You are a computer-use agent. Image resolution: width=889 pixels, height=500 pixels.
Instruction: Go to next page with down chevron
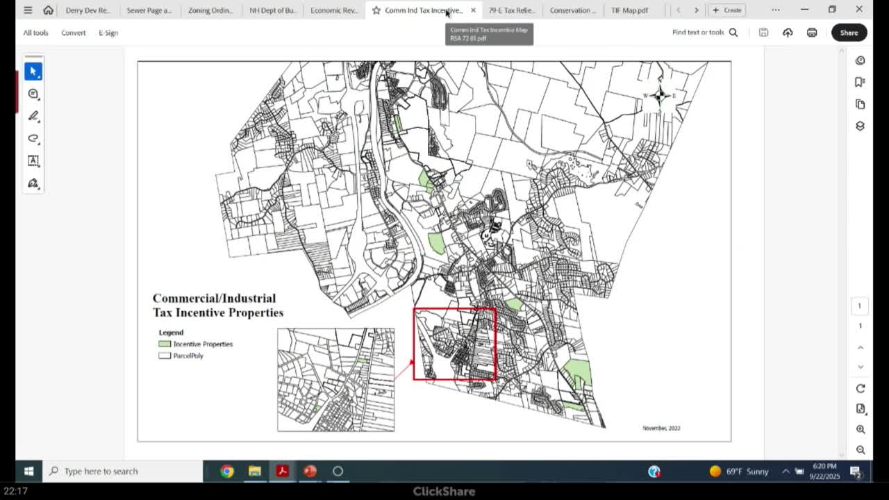860,367
